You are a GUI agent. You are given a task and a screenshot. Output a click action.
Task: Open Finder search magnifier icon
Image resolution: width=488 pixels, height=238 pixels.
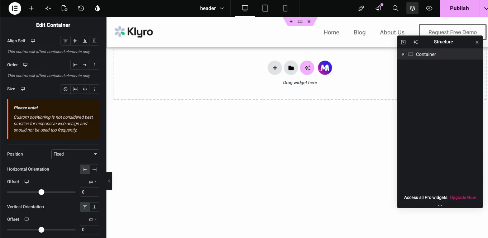tap(396, 8)
